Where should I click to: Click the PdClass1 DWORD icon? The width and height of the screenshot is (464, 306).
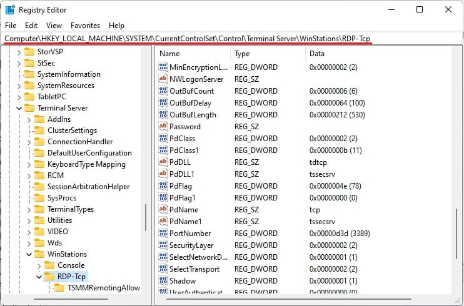click(x=163, y=150)
